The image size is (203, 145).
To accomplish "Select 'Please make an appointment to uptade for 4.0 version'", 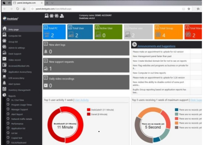I will coord(158,52).
